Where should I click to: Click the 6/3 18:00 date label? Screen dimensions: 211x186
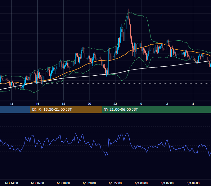[63, 183]
